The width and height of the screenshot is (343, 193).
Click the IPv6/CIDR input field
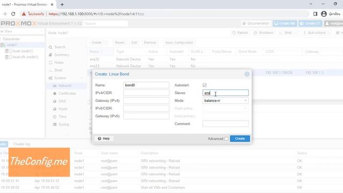point(146,108)
